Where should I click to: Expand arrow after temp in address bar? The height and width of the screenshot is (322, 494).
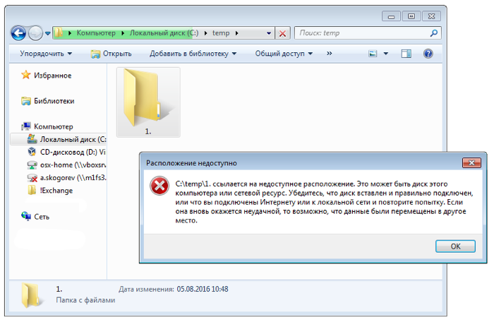pyautogui.click(x=237, y=33)
